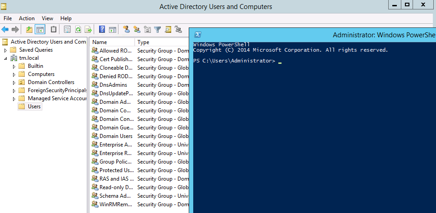Viewport: 436px width, 213px height.
Task: Select the Denied ROD... group row
Action: [140, 76]
